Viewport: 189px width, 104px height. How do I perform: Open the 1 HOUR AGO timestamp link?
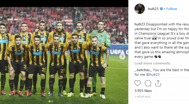(x=142, y=97)
